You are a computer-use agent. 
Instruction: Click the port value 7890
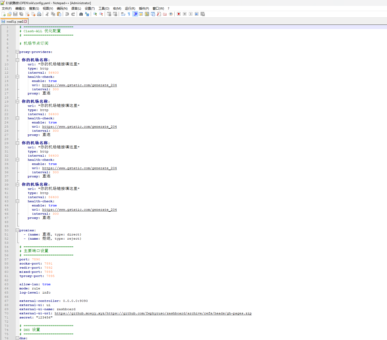click(36, 259)
